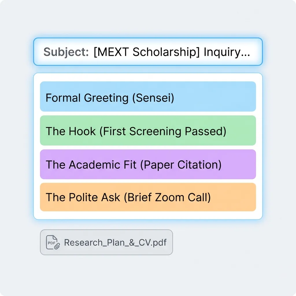Click the truncated Inquiry... ellipsis in subject
The image size is (296, 296).
227,52
